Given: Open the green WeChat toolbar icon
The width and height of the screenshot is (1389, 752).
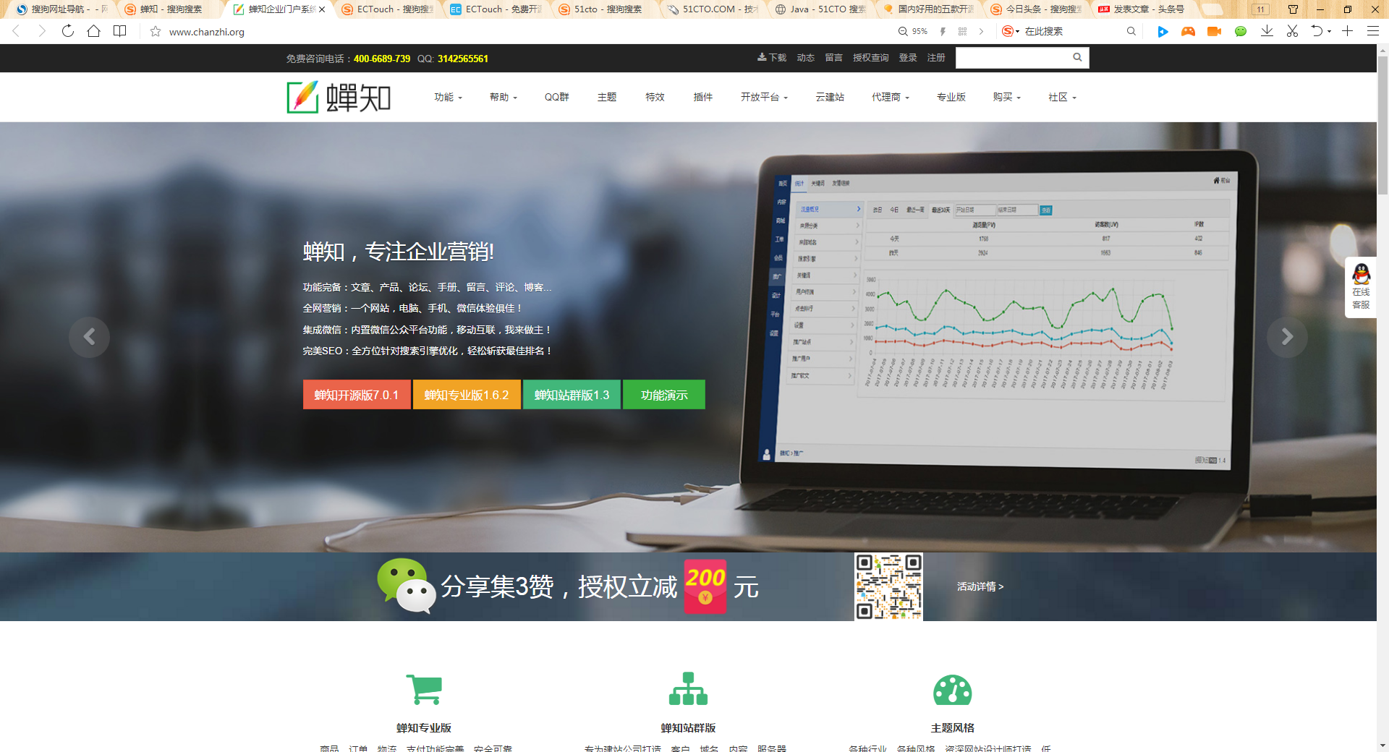Looking at the screenshot, I should pyautogui.click(x=1241, y=31).
